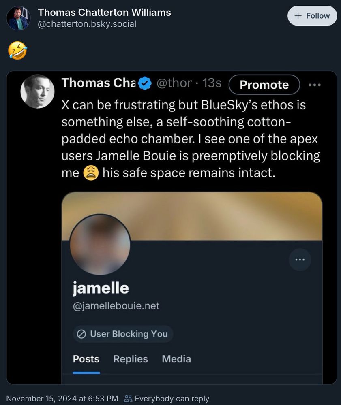Click the User Blocking You badge
This screenshot has width=341, height=405.
point(123,334)
